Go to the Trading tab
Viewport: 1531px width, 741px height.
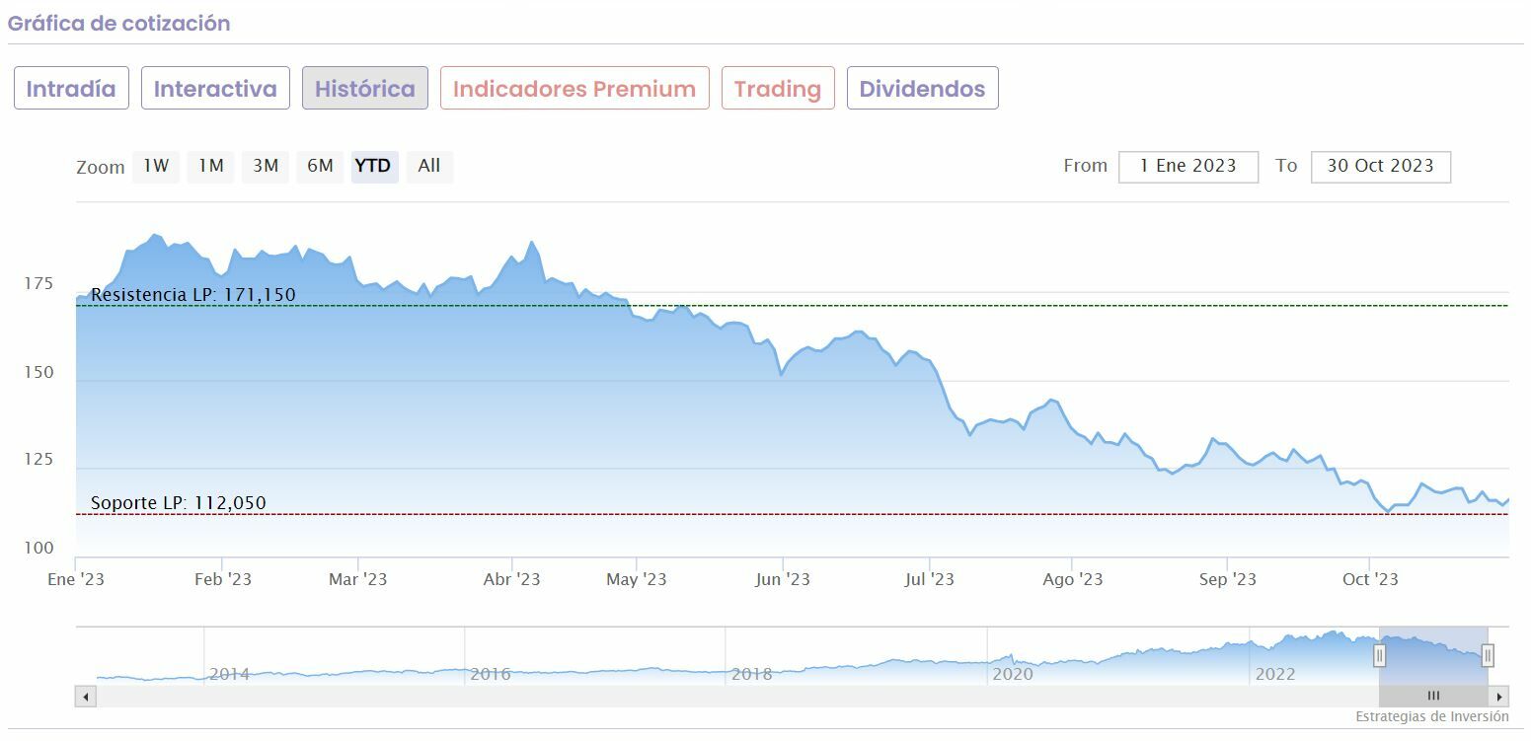pos(778,89)
